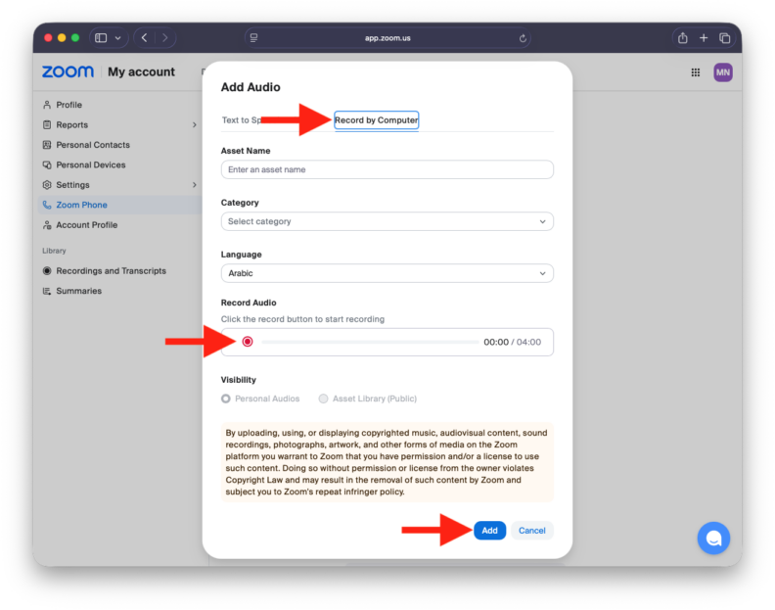The image size is (775, 610).
Task: Click the site settings icon in address bar
Action: pos(253,37)
